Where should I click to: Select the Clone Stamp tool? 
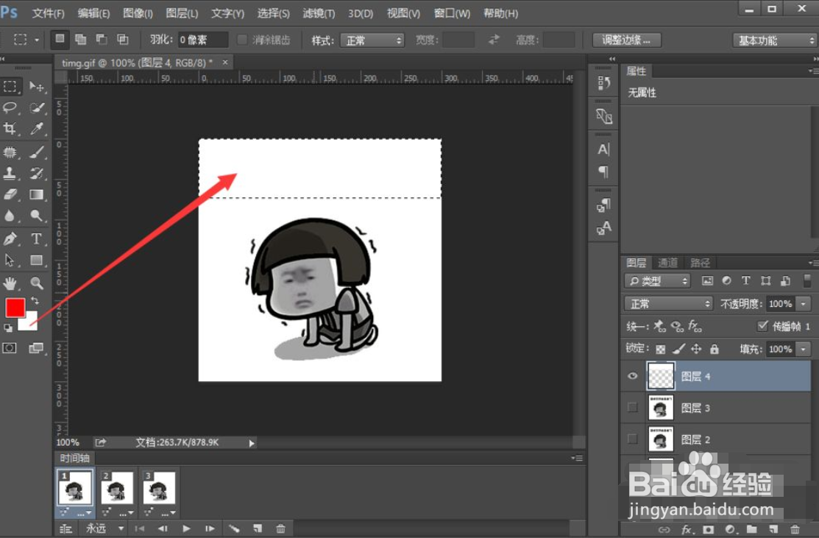coord(10,174)
